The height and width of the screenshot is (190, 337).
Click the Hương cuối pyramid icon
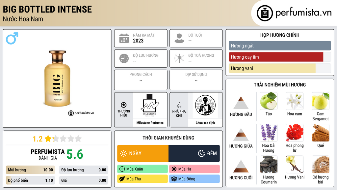click(x=241, y=166)
